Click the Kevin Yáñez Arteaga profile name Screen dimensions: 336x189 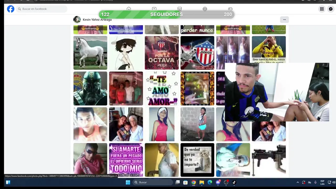[97, 20]
